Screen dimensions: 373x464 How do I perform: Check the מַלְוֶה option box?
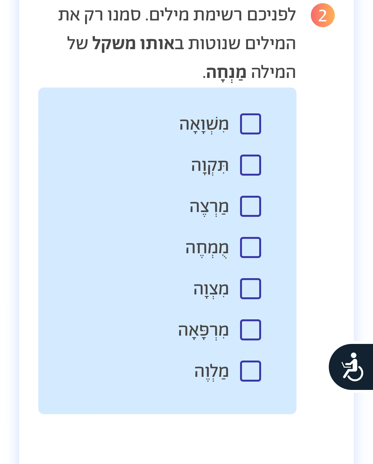tap(251, 371)
